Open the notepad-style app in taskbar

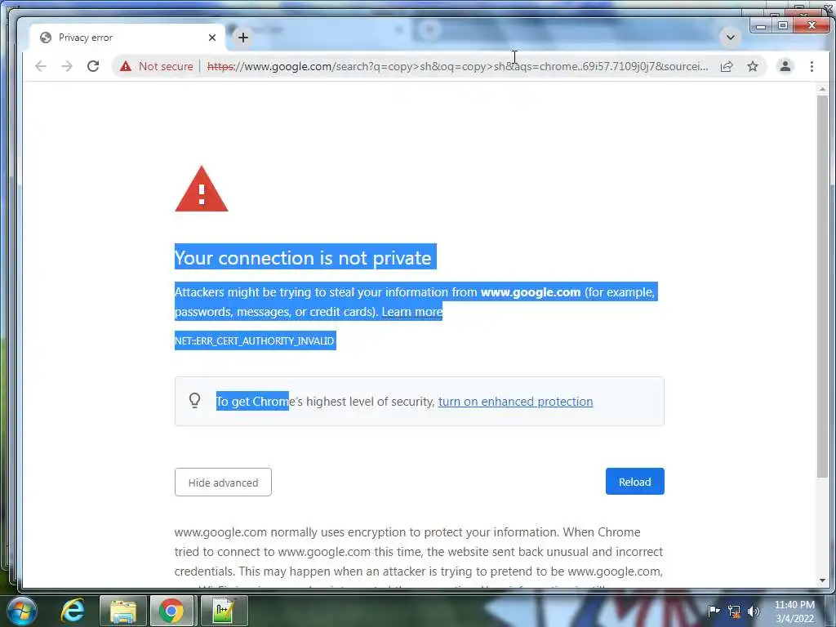coord(224,611)
